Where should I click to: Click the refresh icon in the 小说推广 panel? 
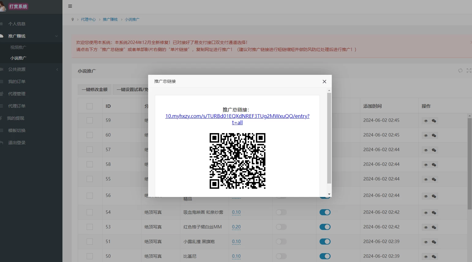tap(460, 71)
